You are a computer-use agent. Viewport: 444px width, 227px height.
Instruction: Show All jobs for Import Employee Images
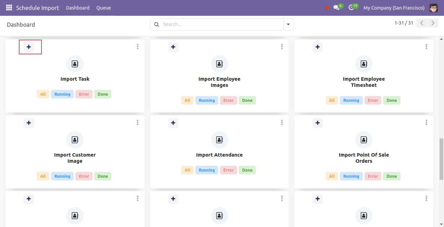point(187,101)
